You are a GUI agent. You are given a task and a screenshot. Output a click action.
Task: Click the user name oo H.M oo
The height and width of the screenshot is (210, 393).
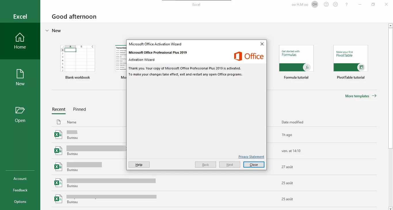click(x=300, y=5)
